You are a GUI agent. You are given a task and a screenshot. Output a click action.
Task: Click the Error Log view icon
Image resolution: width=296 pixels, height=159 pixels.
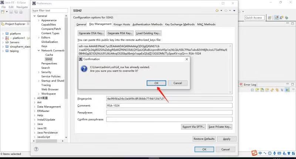(x=241, y=84)
